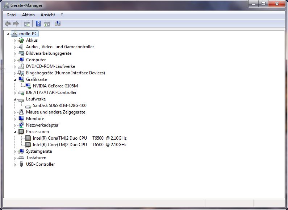The width and height of the screenshot is (288, 210).
Task: Click the Monitore screen icon
Action: point(21,119)
